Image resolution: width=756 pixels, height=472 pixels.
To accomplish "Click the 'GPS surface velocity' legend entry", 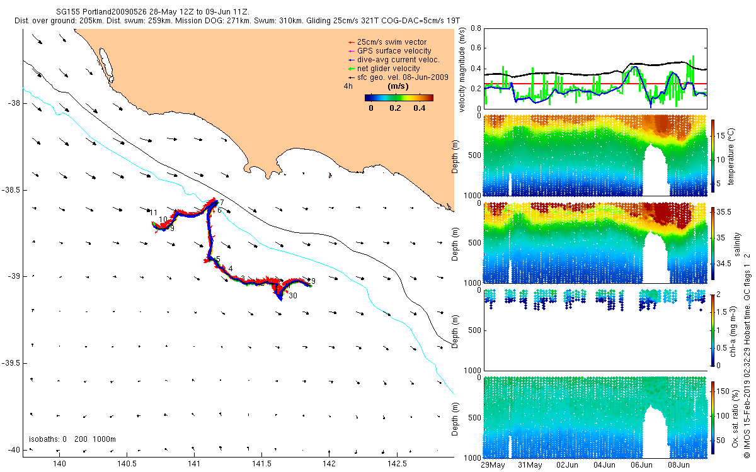I will (x=389, y=51).
